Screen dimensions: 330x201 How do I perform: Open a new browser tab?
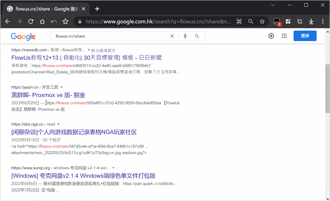click(x=97, y=9)
